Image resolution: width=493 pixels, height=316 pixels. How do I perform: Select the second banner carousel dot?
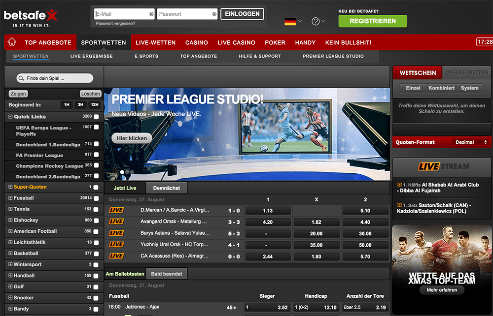pos(127,172)
